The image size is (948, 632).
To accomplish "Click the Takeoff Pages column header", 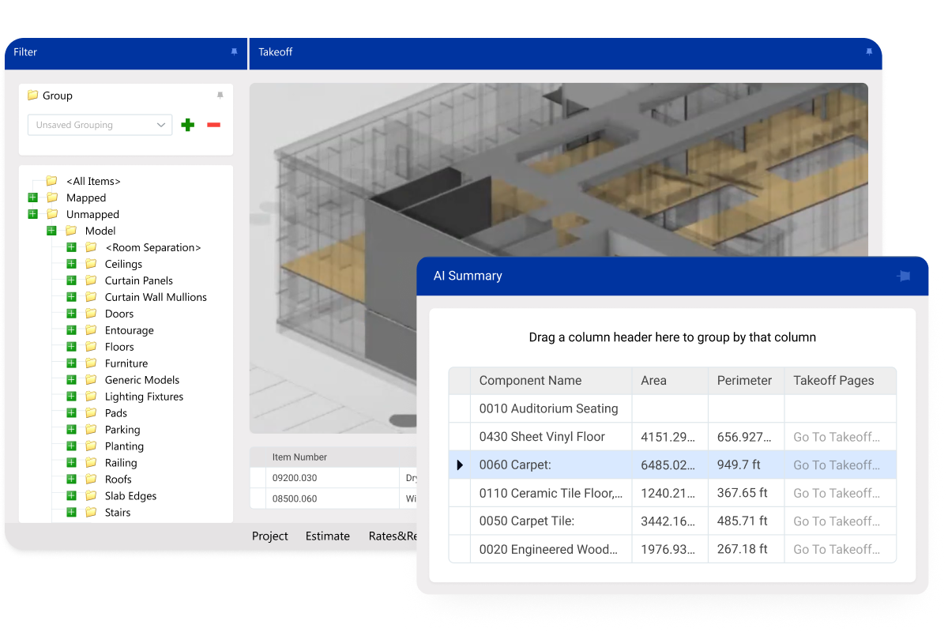I will pyautogui.click(x=841, y=381).
